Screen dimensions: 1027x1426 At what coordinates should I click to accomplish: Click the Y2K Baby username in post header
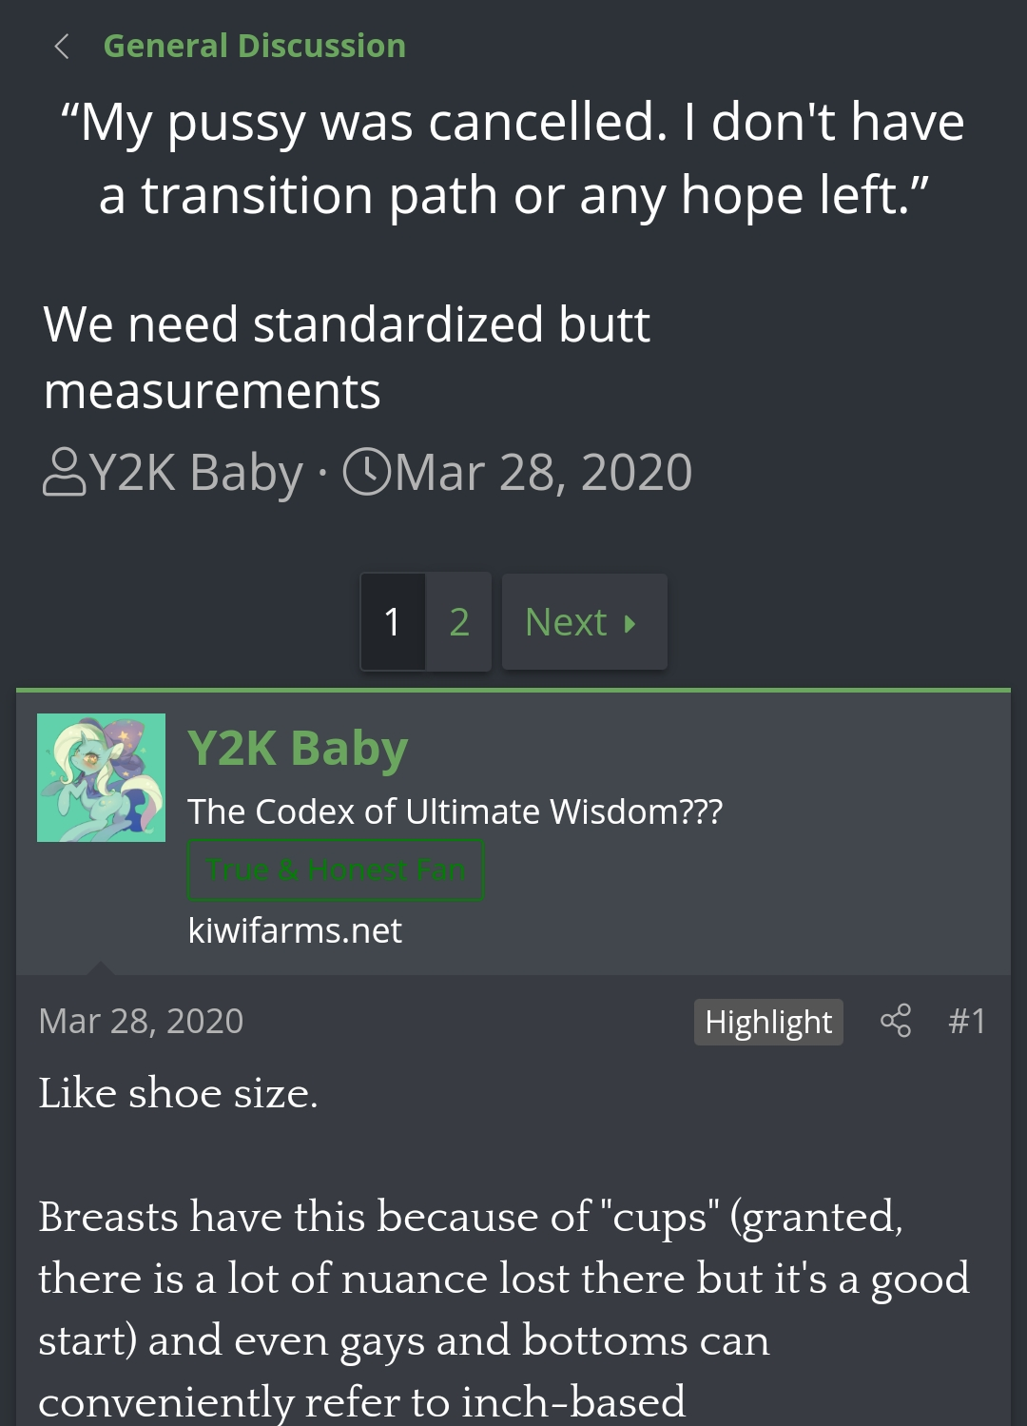[298, 748]
